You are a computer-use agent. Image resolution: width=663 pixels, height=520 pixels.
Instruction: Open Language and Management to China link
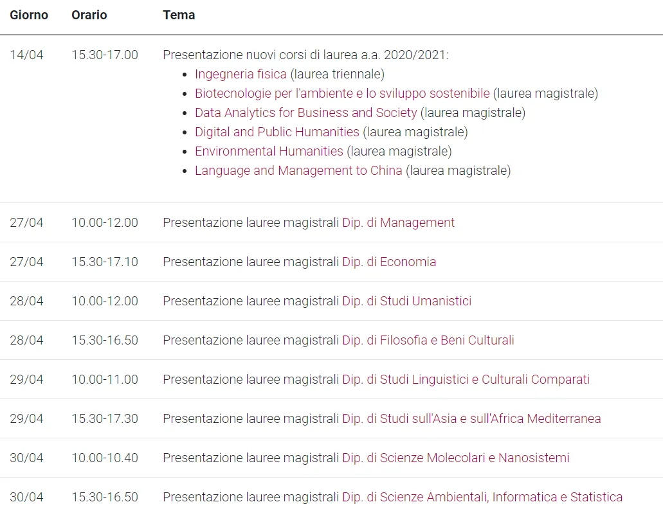[298, 170]
